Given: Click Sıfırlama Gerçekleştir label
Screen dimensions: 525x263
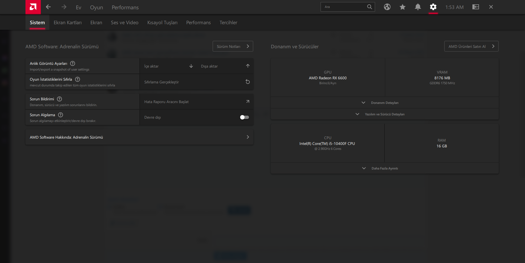Looking at the screenshot, I should [162, 82].
